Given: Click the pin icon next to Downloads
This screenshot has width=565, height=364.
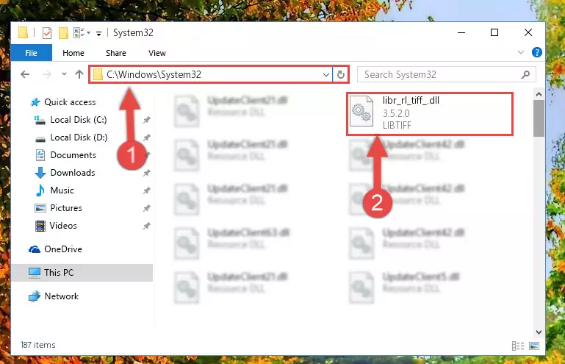Looking at the screenshot, I should click(x=147, y=173).
